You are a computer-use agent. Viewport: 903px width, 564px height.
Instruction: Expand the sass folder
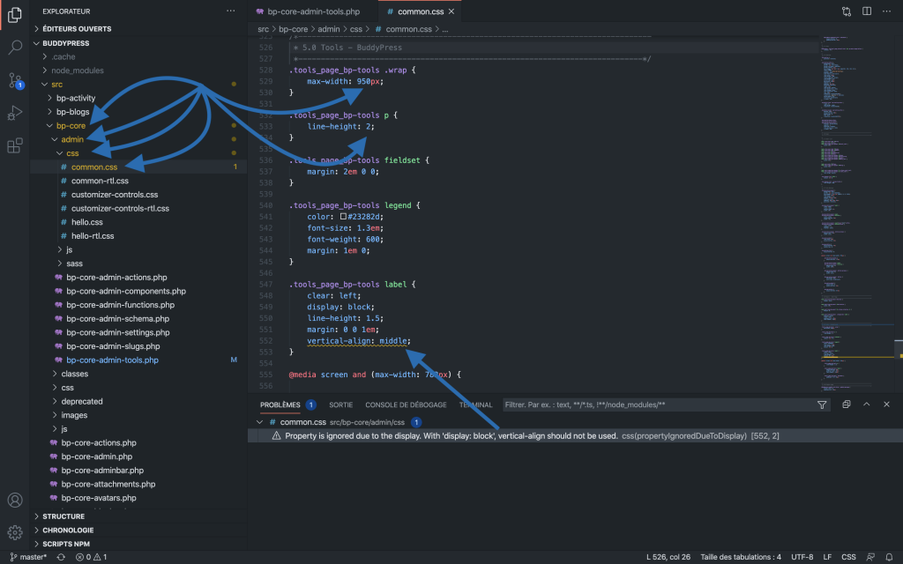coord(74,263)
